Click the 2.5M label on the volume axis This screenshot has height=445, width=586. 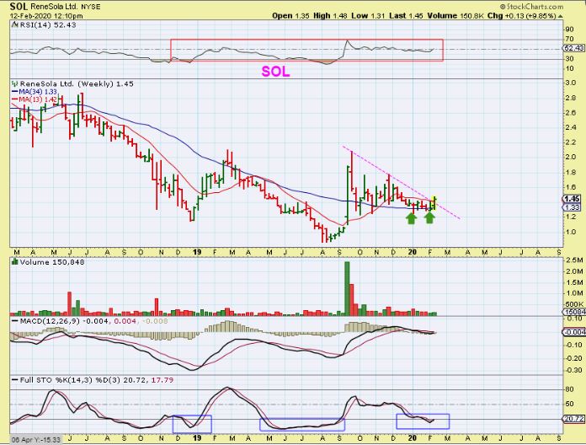[x=574, y=260]
